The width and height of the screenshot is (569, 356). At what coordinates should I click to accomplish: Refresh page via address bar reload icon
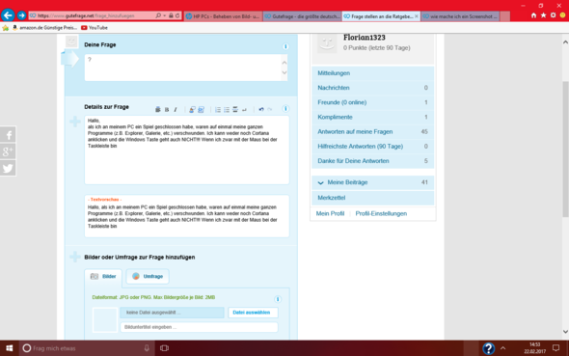(177, 15)
